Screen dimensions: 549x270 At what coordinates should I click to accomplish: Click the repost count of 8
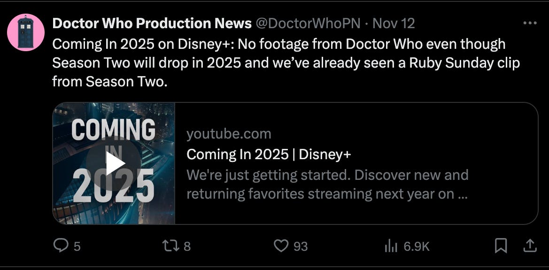187,247
